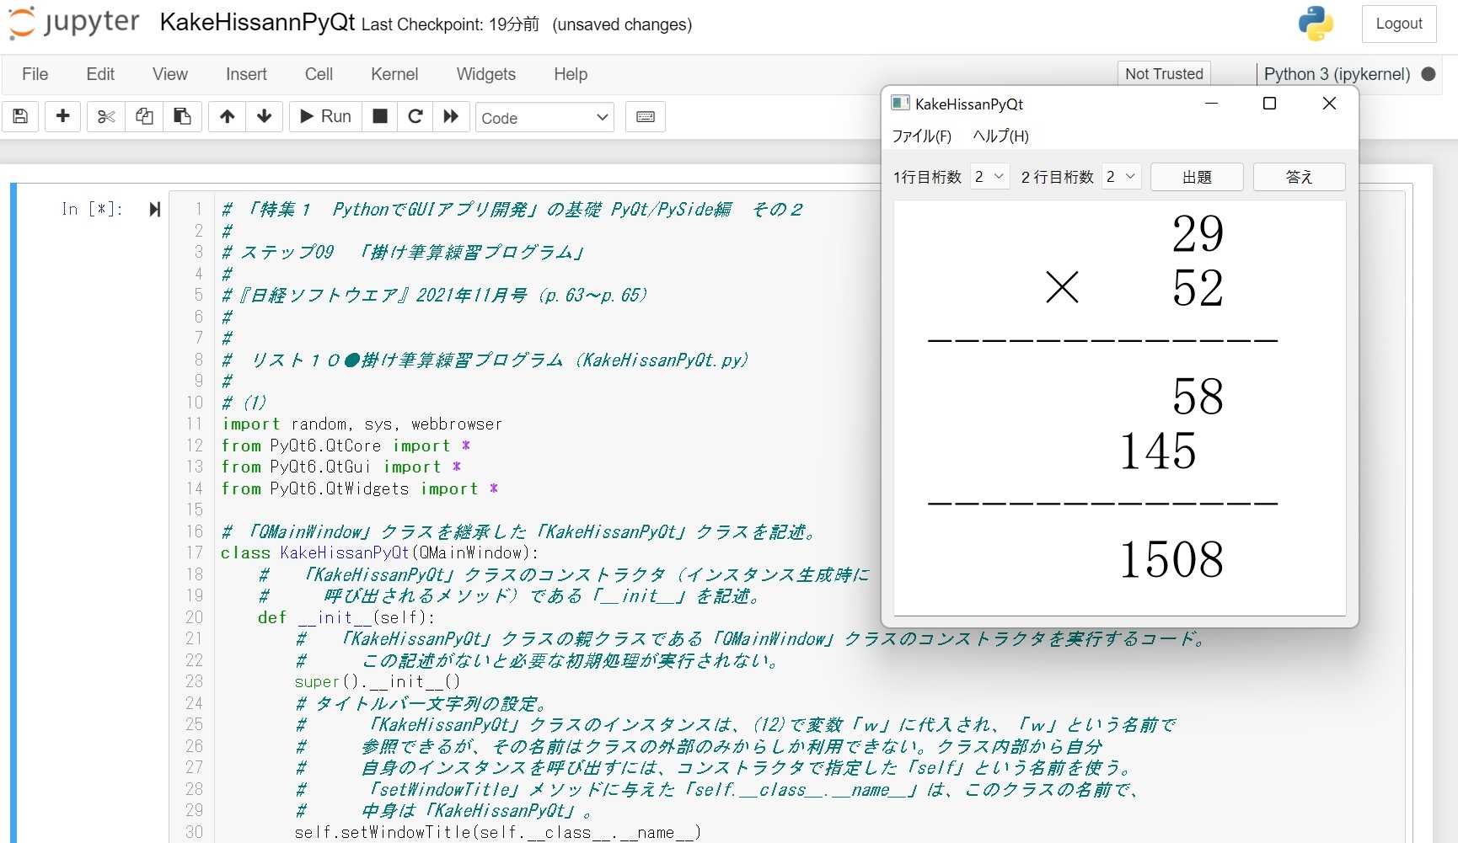Save the notebook

(20, 116)
